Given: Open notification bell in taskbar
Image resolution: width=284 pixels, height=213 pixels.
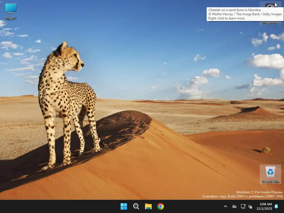Looking at the screenshot, I should [x=277, y=206].
